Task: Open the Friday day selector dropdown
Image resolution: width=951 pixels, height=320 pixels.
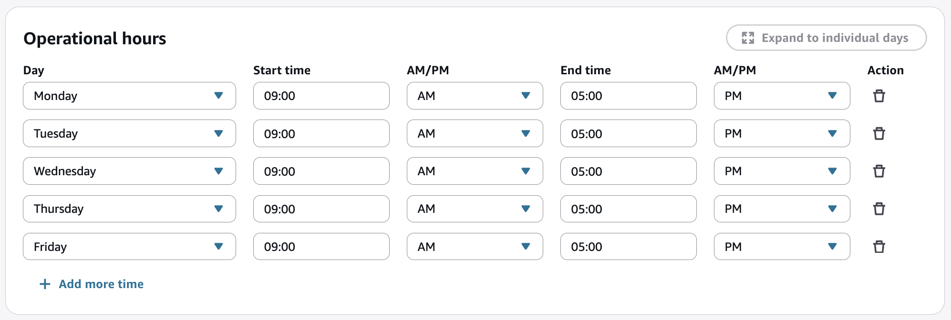Action: pyautogui.click(x=129, y=246)
